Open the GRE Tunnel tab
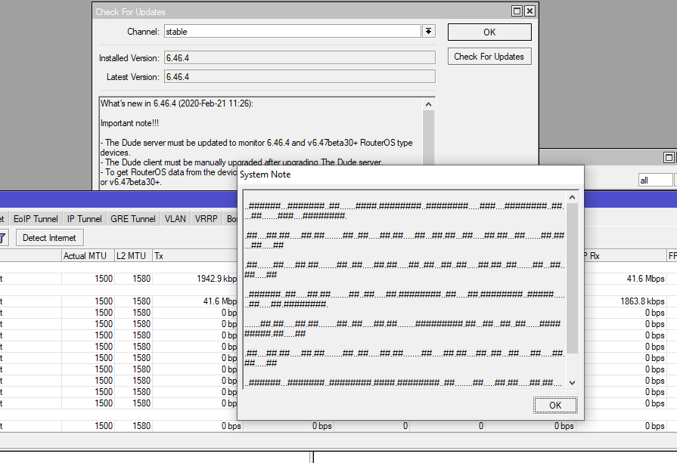This screenshot has width=677, height=463. (x=133, y=219)
